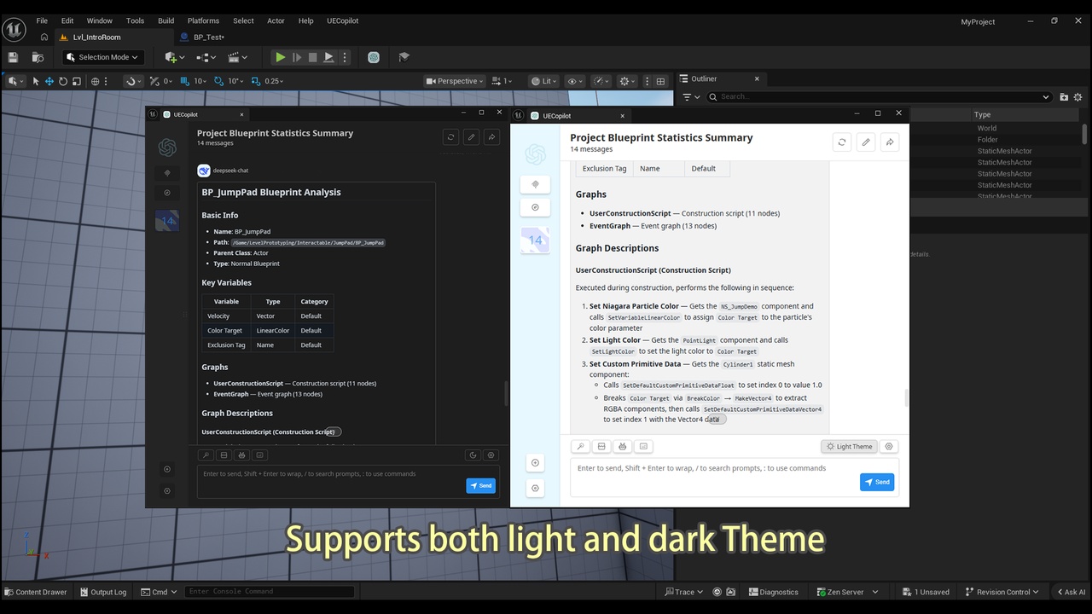Open the viewport settings gear dropdown
Screen dimensions: 1092x614
coord(628,81)
